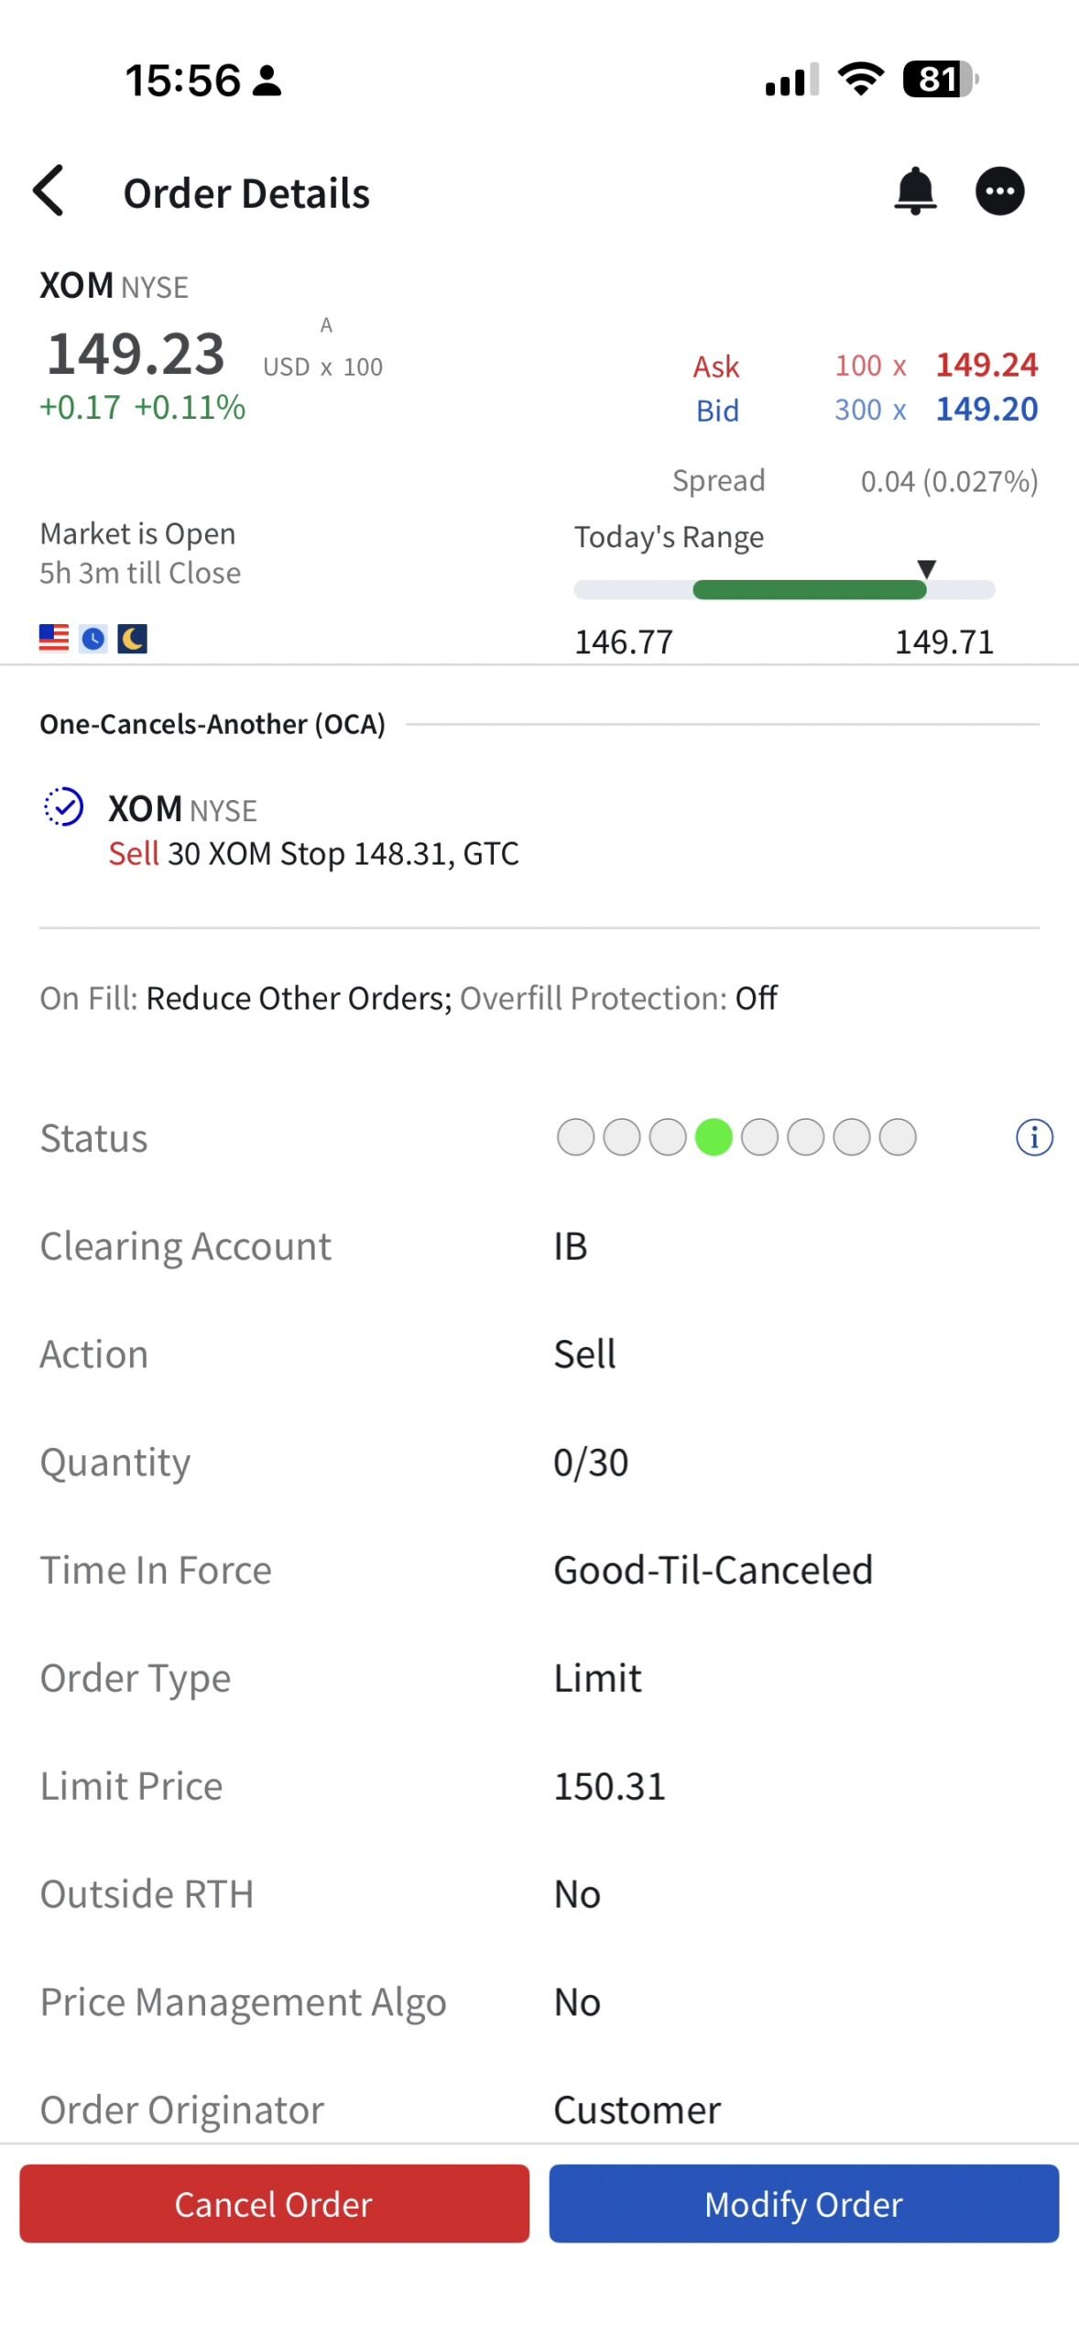Image resolution: width=1079 pixels, height=2346 pixels.
Task: Select the Sell 30 XOM Stop order
Action: click(x=313, y=853)
